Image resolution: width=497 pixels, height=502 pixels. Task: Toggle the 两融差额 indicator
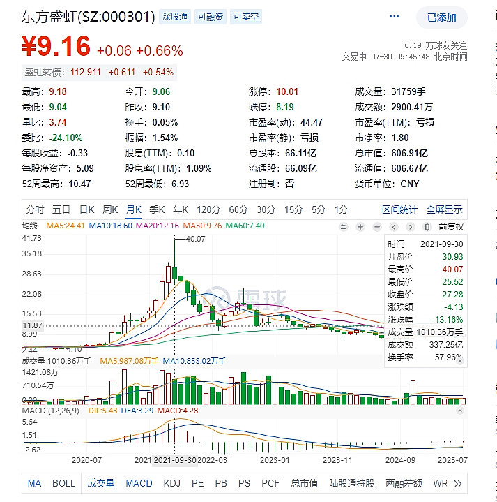(x=404, y=483)
